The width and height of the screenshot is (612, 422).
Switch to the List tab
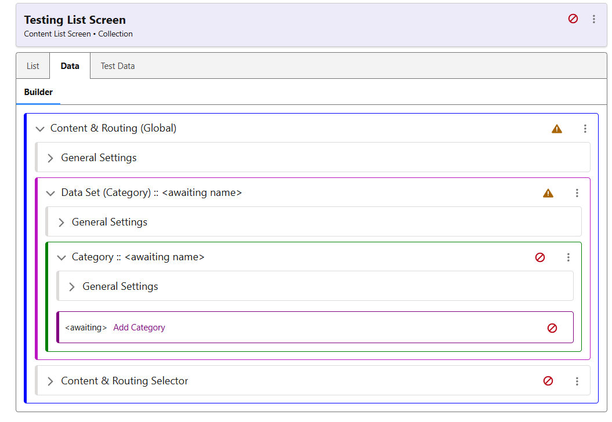(33, 66)
